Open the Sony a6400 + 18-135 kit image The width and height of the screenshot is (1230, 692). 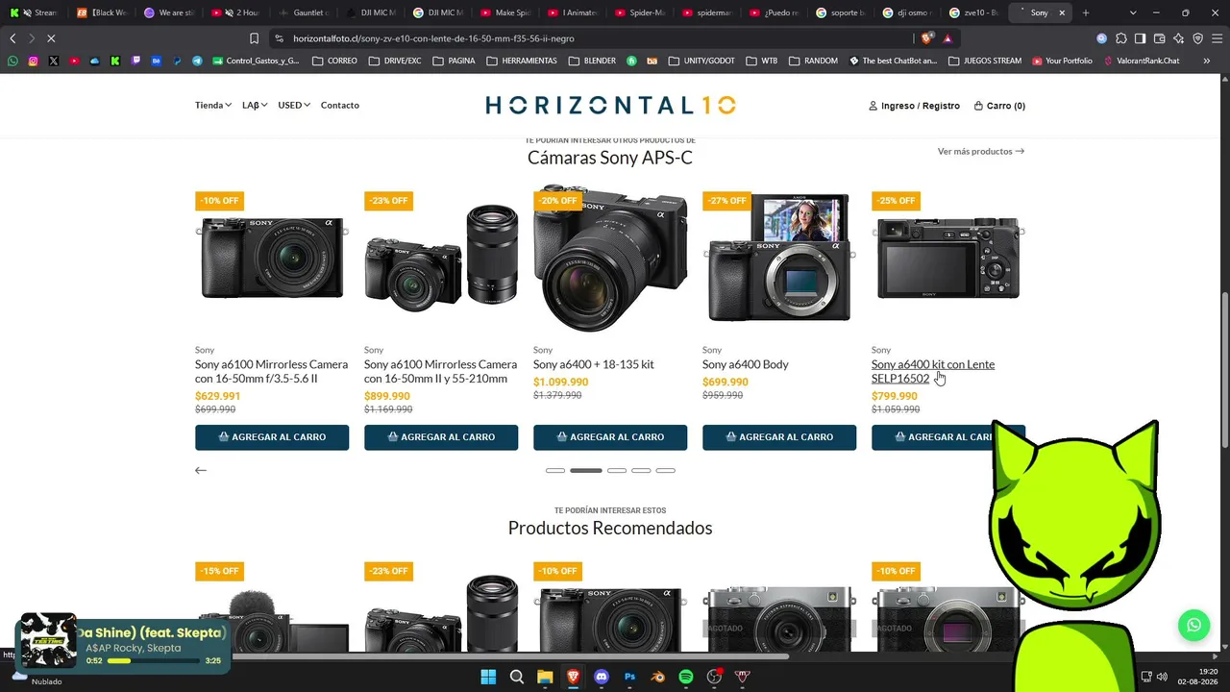pyautogui.click(x=610, y=259)
